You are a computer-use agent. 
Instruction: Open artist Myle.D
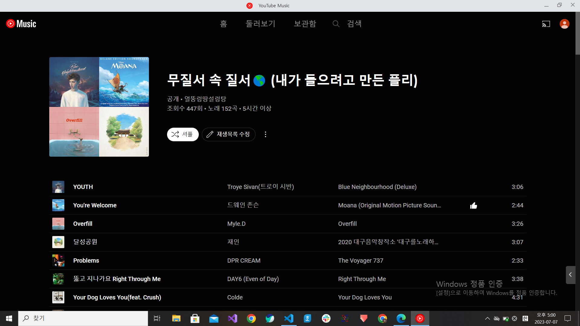(x=236, y=224)
